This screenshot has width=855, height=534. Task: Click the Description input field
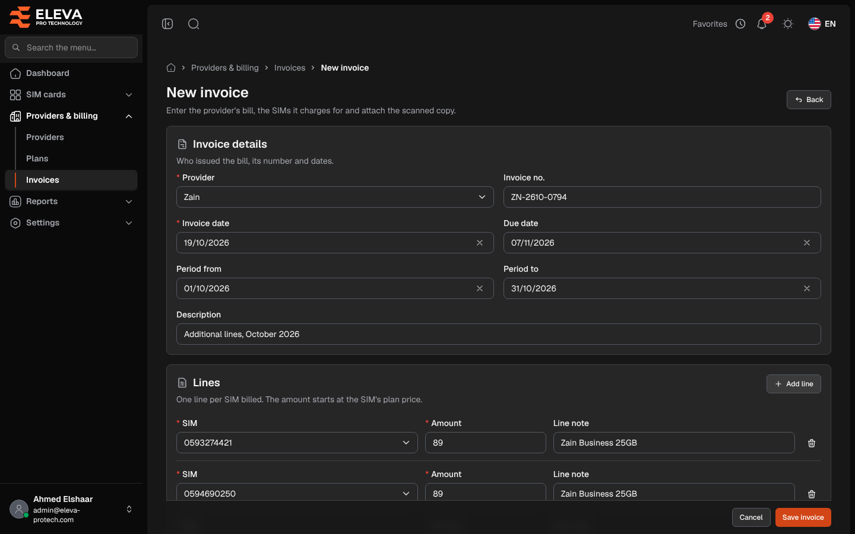[x=499, y=334]
